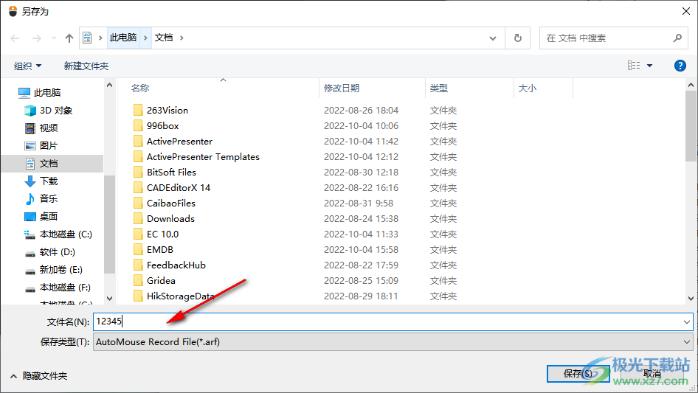The height and width of the screenshot is (393, 698).
Task: Open 视频 folder in the sidebar
Action: click(41, 128)
